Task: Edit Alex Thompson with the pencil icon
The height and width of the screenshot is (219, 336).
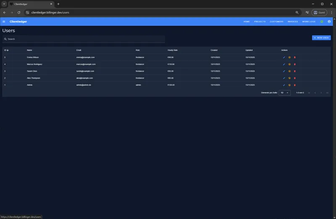Action: (x=284, y=78)
